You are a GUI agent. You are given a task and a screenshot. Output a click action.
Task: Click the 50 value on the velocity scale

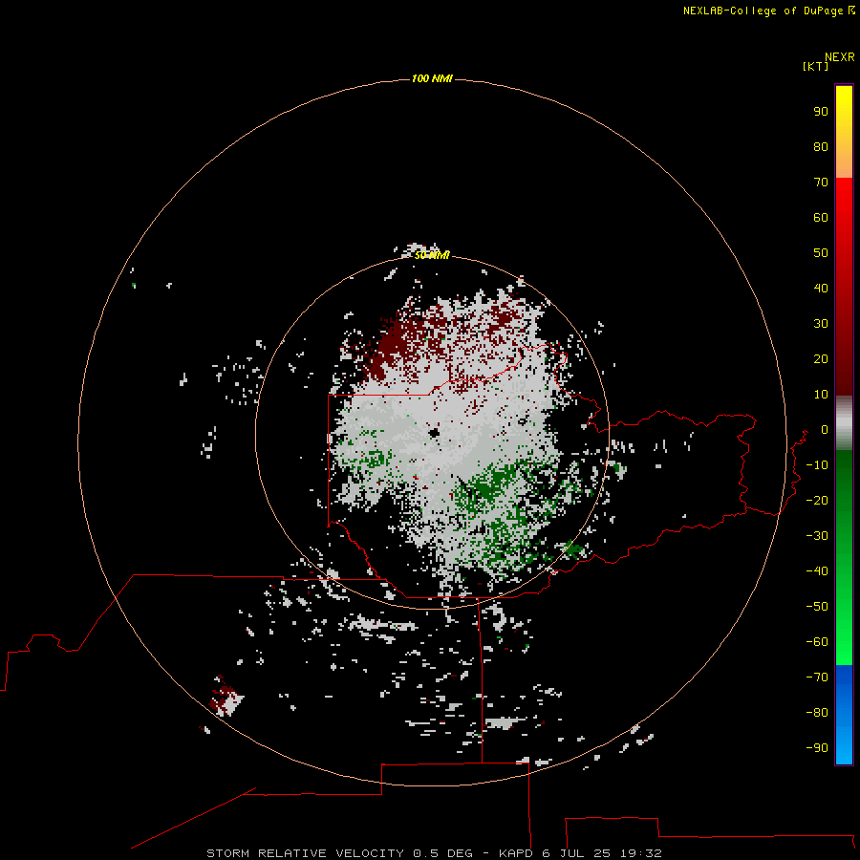click(821, 253)
